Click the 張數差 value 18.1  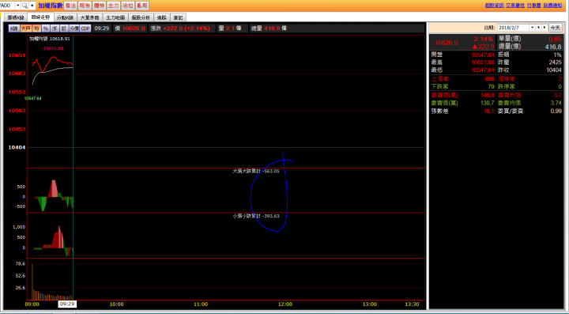[489, 111]
